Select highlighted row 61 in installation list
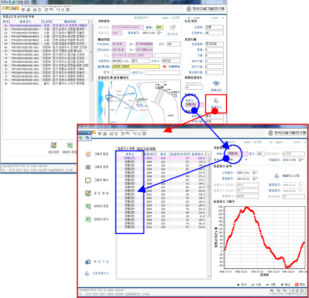Viewport: 309px width, 298px height. pos(45,26)
